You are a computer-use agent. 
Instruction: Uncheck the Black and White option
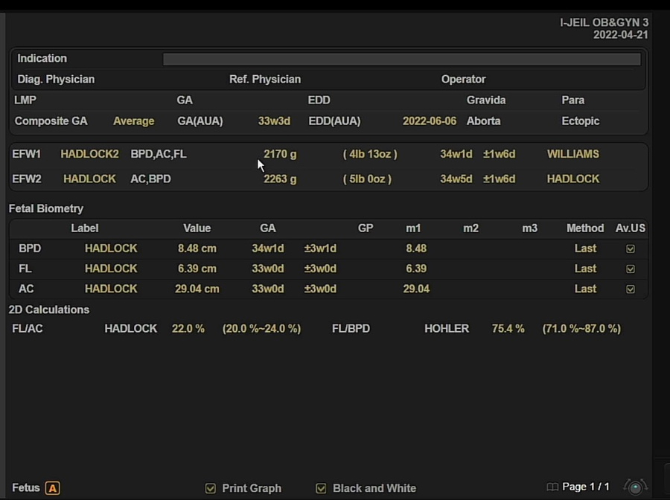tap(321, 488)
